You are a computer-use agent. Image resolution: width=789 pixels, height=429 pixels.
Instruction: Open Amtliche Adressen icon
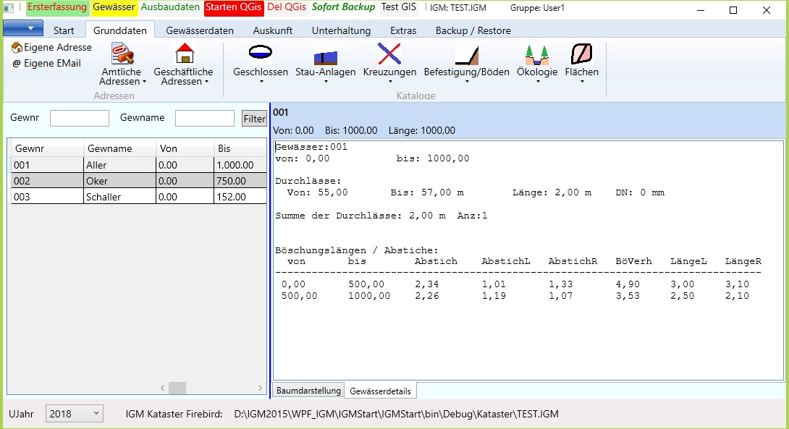pos(122,54)
